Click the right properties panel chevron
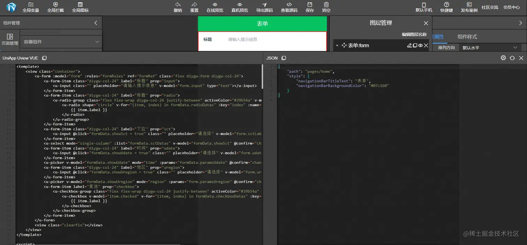This screenshot has height=245, width=527. pos(520,23)
